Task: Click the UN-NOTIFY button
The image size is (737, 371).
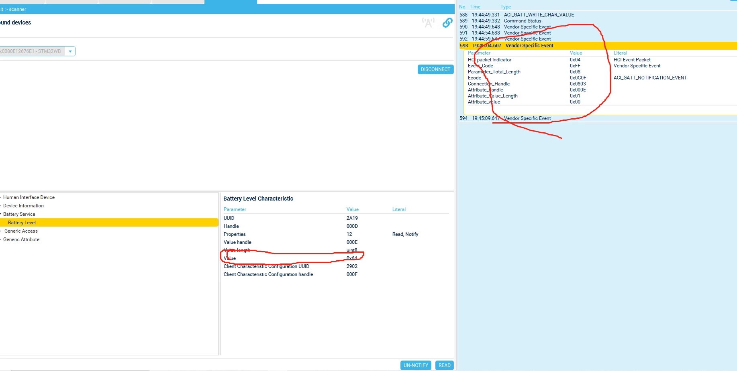Action: 416,365
